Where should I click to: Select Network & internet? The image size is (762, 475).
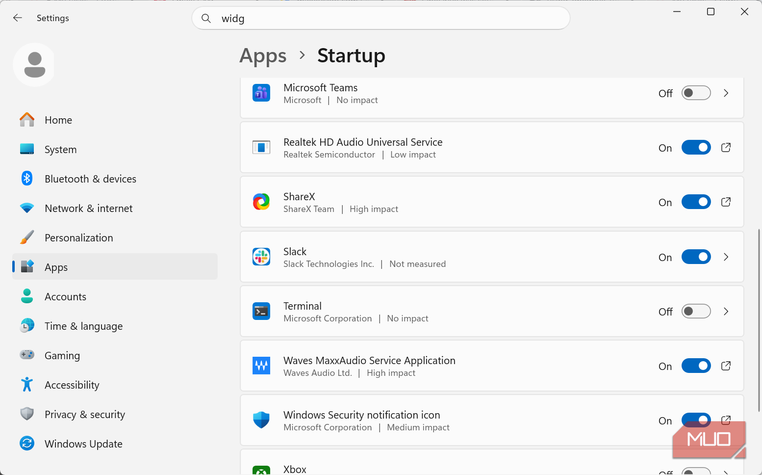(115, 208)
